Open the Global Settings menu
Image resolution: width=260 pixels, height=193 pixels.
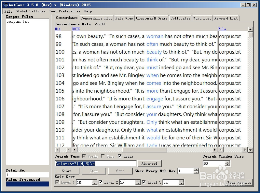coord(30,11)
